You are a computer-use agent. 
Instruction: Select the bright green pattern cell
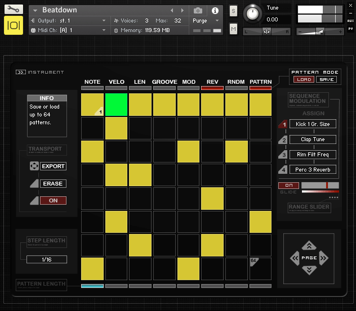tap(117, 105)
